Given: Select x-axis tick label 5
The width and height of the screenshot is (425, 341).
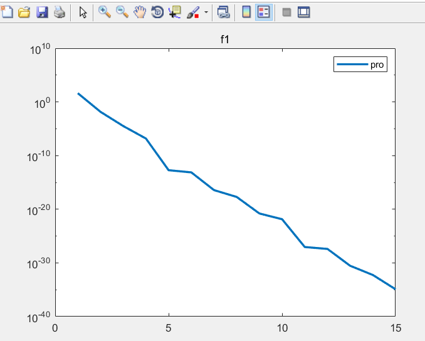Looking at the screenshot, I should pyautogui.click(x=169, y=328).
